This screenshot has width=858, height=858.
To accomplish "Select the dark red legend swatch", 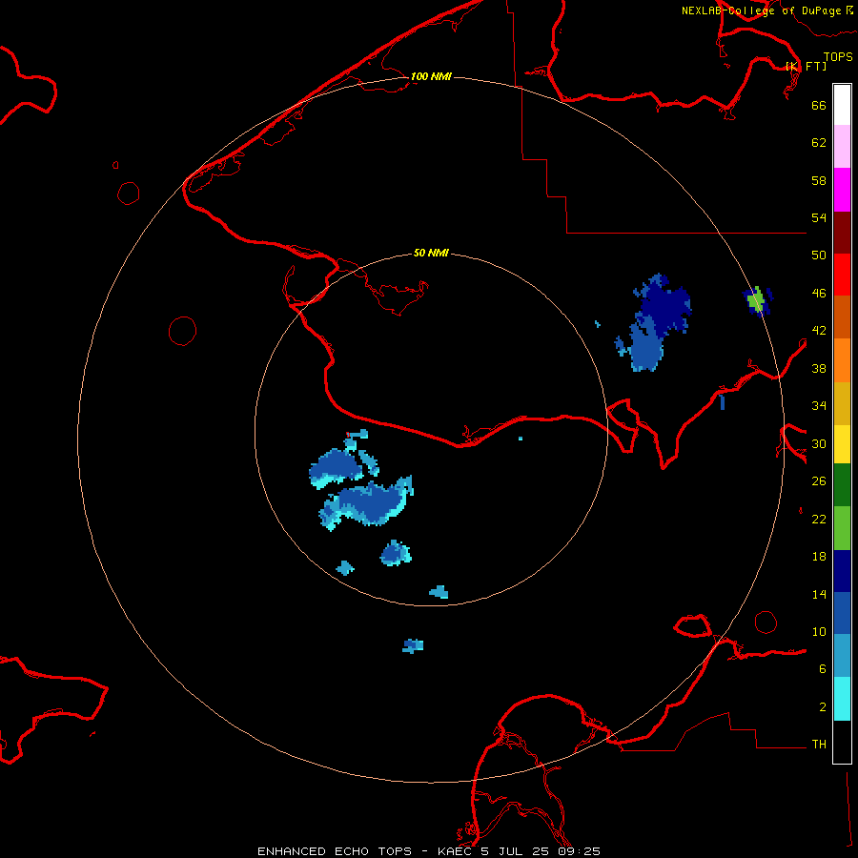I will coord(842,232).
